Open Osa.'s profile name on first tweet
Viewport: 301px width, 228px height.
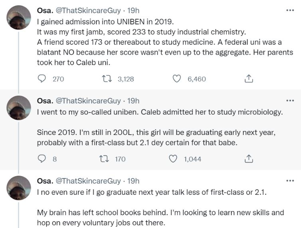click(45, 10)
